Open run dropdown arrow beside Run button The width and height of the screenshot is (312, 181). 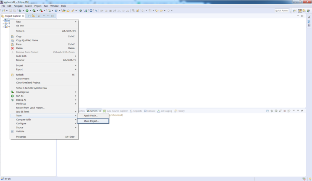[30, 11]
